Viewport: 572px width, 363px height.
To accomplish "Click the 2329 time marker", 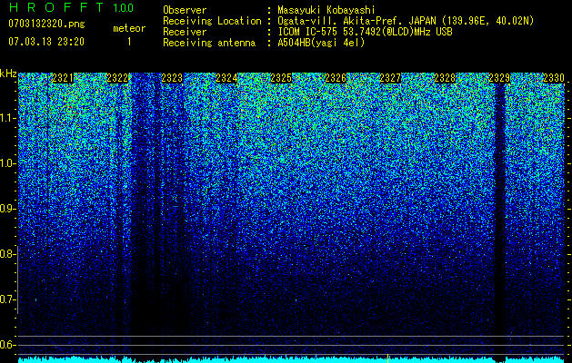I will click(x=499, y=78).
